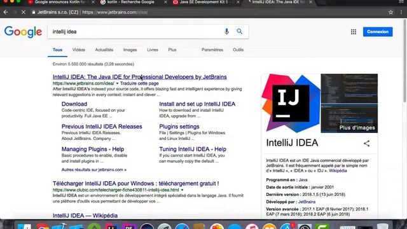Click the Google logo

tap(23, 32)
